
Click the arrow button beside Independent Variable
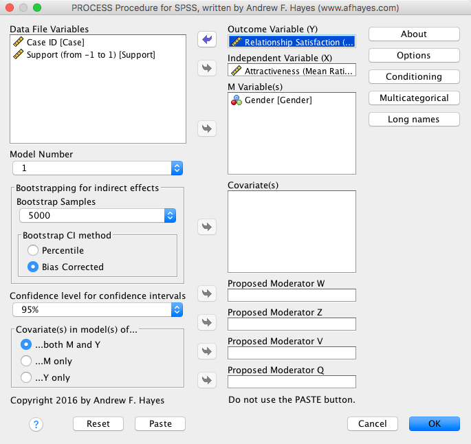(x=206, y=68)
